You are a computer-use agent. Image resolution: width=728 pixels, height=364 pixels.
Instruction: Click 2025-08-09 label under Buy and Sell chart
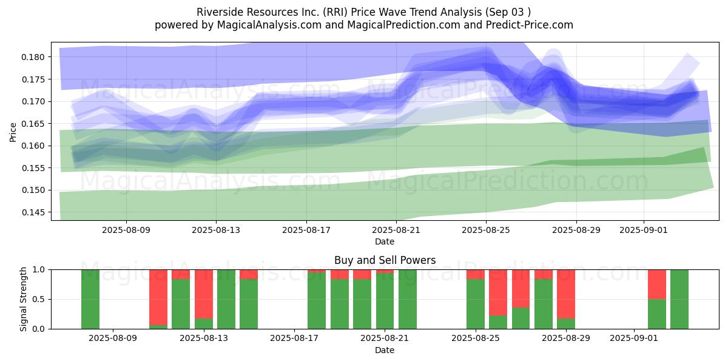point(113,339)
